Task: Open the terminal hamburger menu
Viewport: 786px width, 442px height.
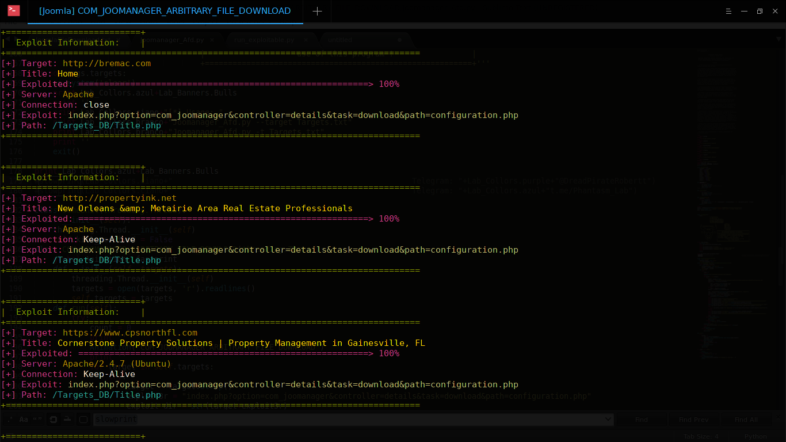Action: point(729,11)
